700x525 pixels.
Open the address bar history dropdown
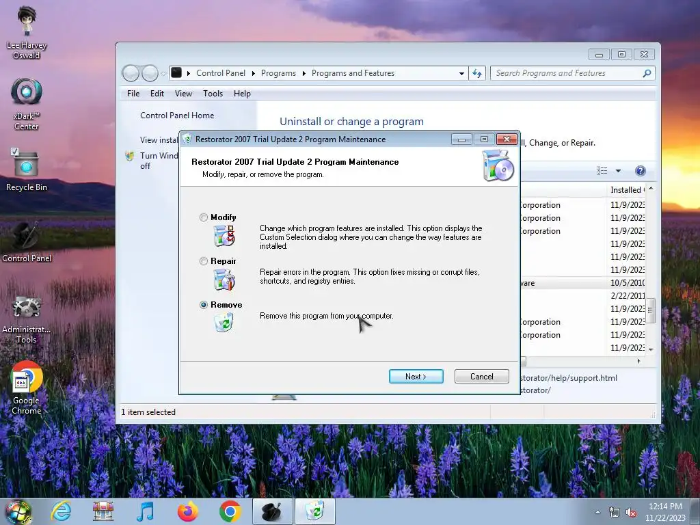pyautogui.click(x=461, y=73)
